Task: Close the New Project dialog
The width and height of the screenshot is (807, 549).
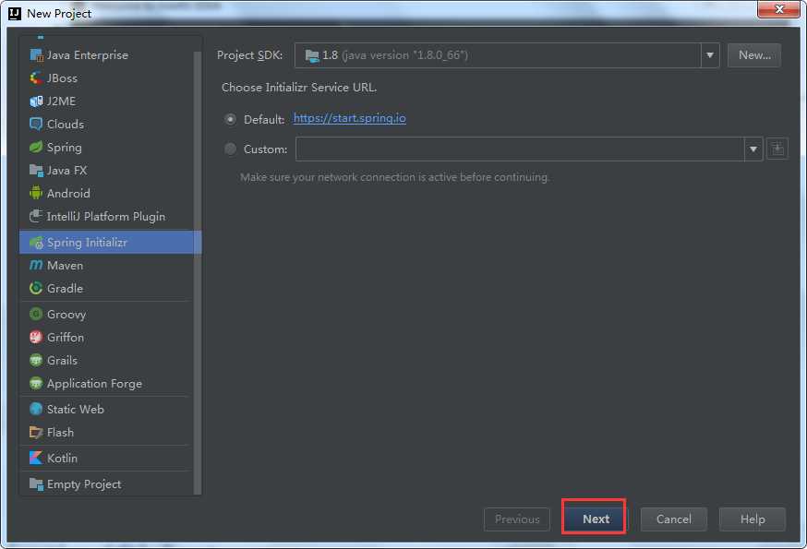Action: pyautogui.click(x=778, y=9)
